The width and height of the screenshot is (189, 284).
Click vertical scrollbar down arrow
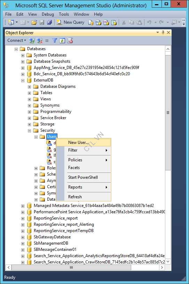[168, 262]
